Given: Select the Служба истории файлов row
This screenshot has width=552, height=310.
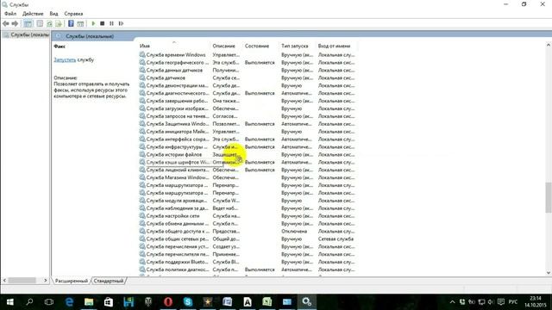Looking at the screenshot, I should click(248, 155).
